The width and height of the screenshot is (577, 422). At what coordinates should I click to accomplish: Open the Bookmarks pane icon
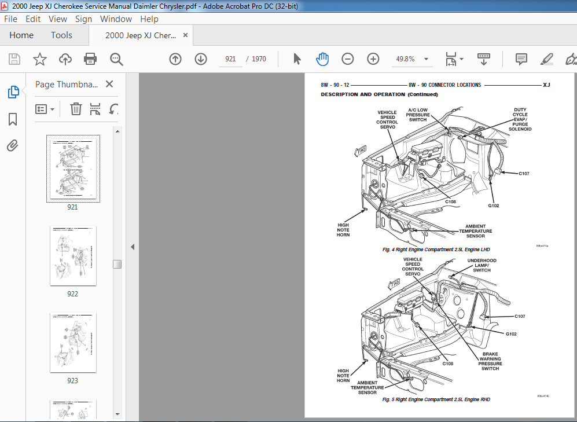pyautogui.click(x=13, y=119)
